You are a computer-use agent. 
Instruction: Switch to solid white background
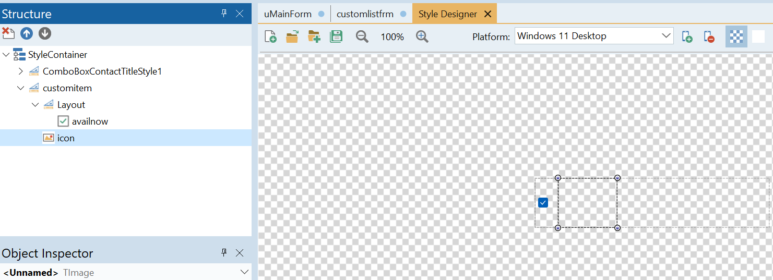[758, 36]
